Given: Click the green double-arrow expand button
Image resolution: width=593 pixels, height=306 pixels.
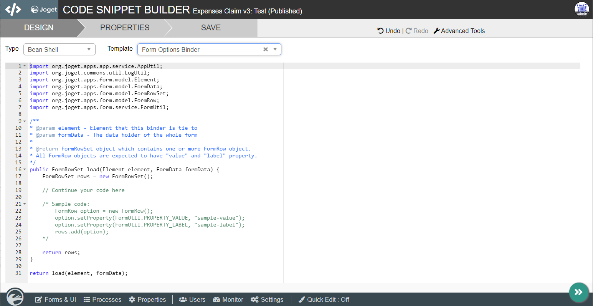Looking at the screenshot, I should pos(578,292).
